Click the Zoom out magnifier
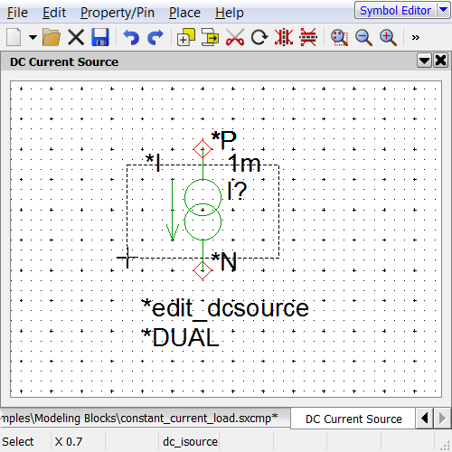The height and width of the screenshot is (452, 452). (x=363, y=37)
